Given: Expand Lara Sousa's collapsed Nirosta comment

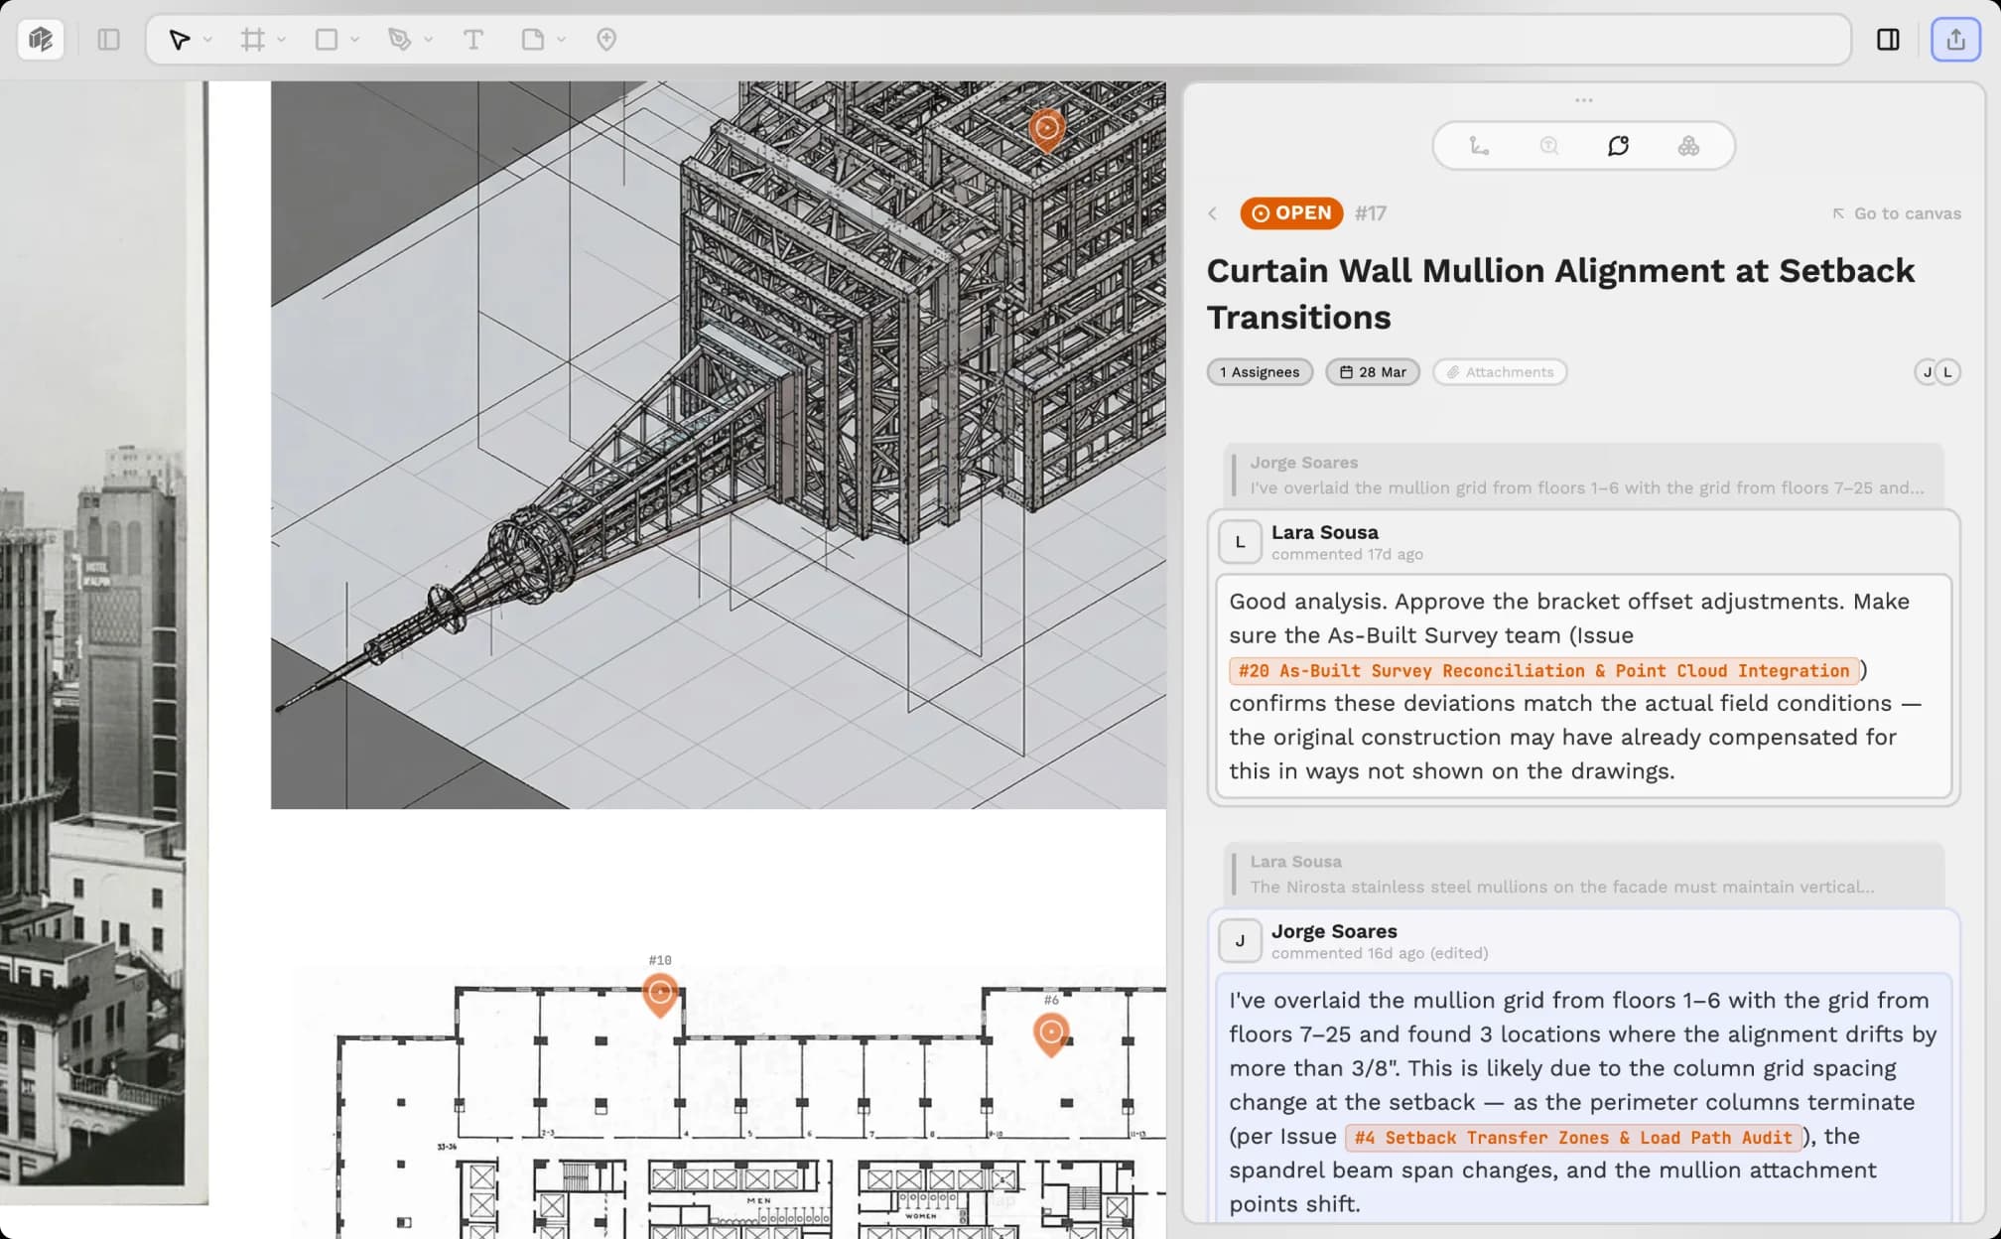Looking at the screenshot, I should (1583, 874).
